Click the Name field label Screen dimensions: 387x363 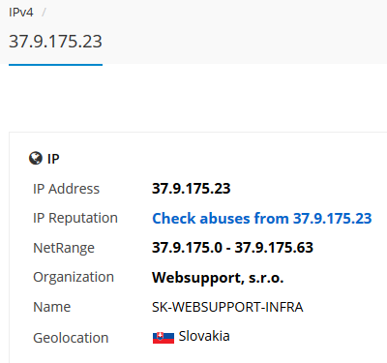(x=51, y=307)
